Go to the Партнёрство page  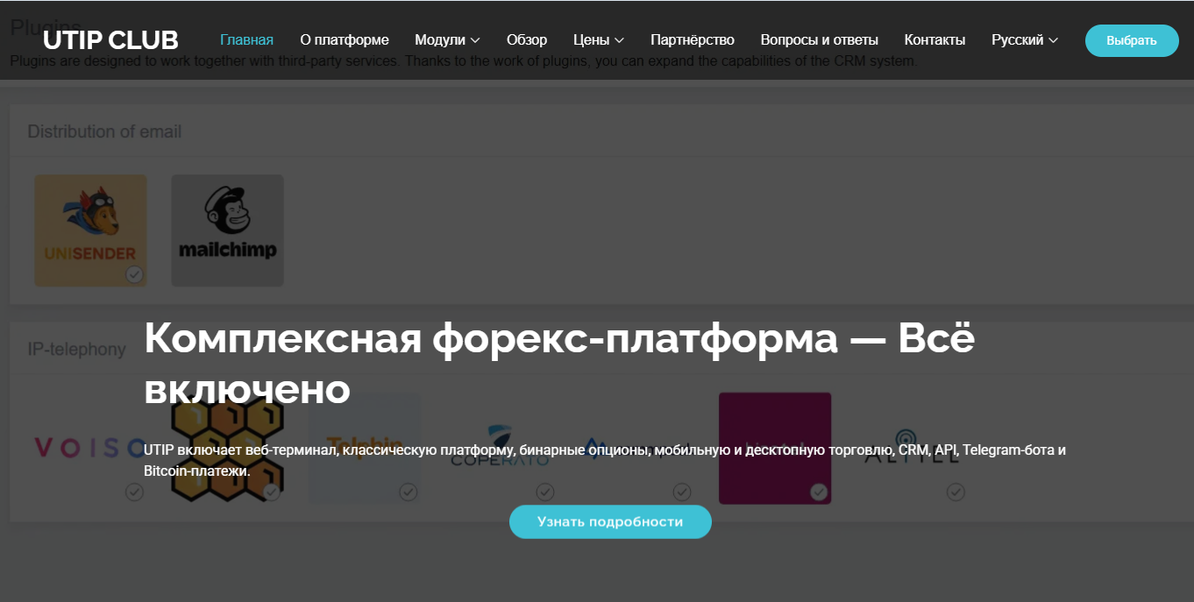(692, 40)
